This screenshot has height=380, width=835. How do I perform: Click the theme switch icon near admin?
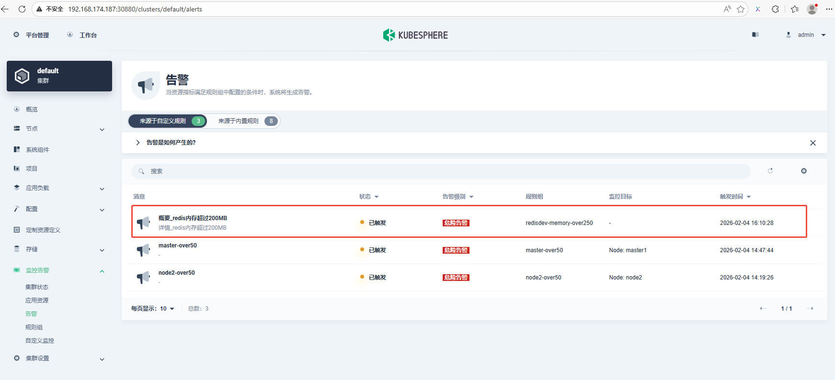(x=755, y=35)
